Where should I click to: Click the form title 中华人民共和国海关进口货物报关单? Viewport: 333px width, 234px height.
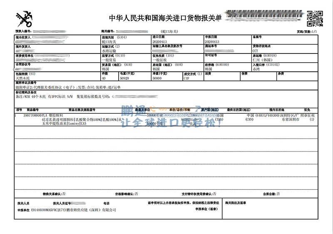pos(165,18)
